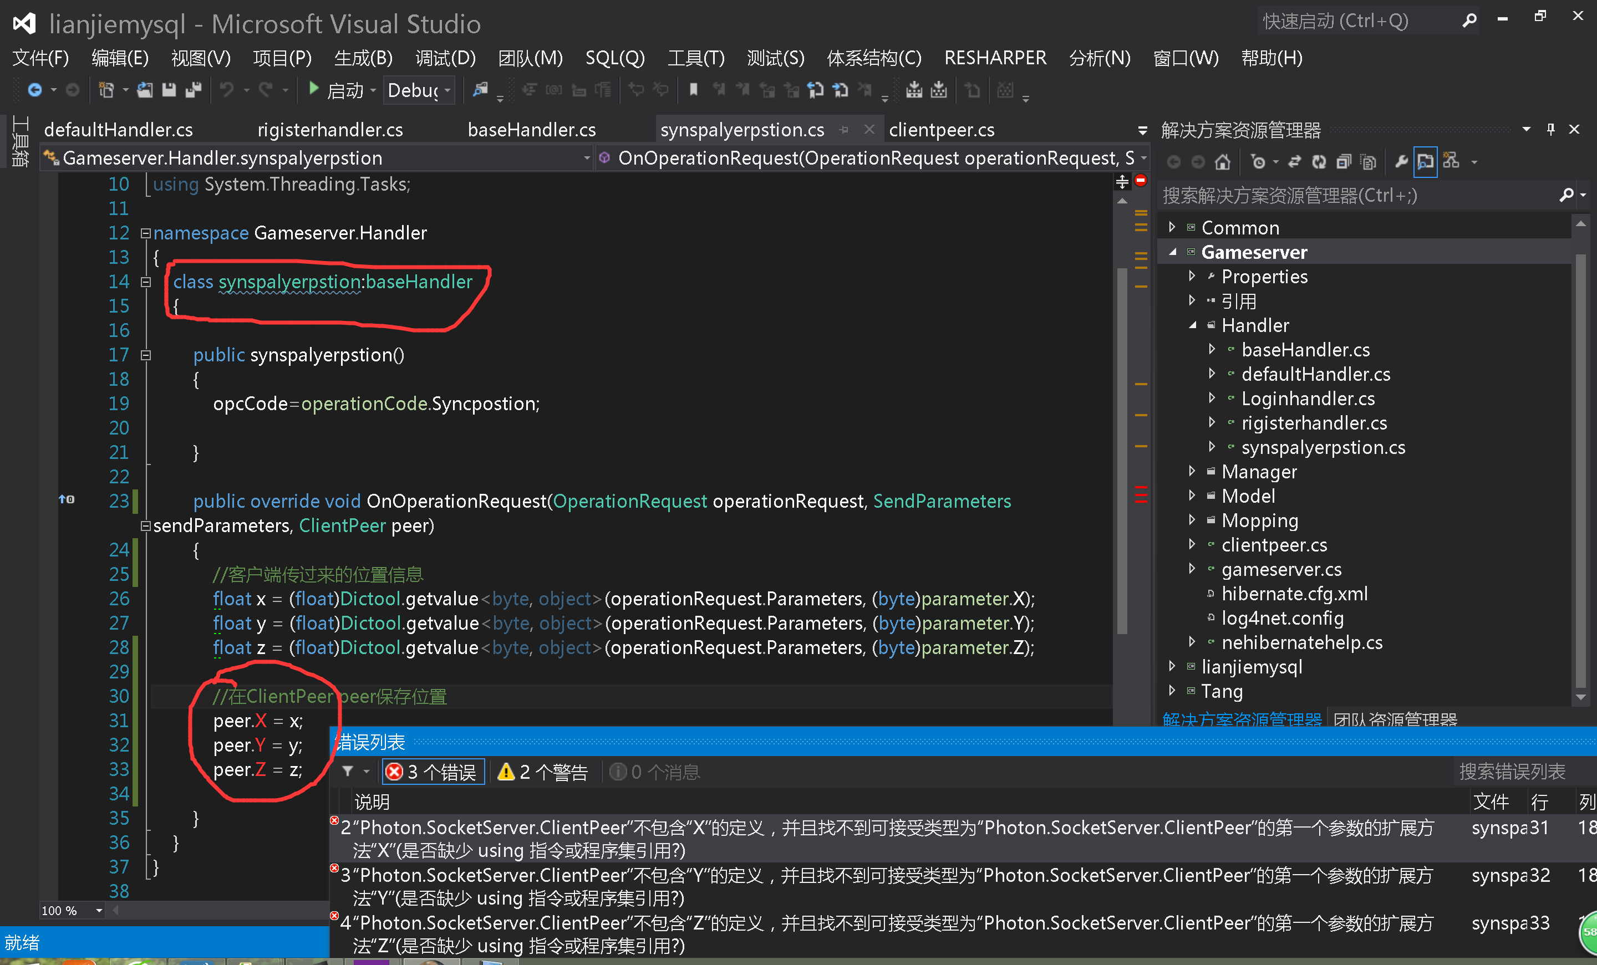Open Properties with the wrench icon
1597x965 pixels.
tap(1401, 161)
